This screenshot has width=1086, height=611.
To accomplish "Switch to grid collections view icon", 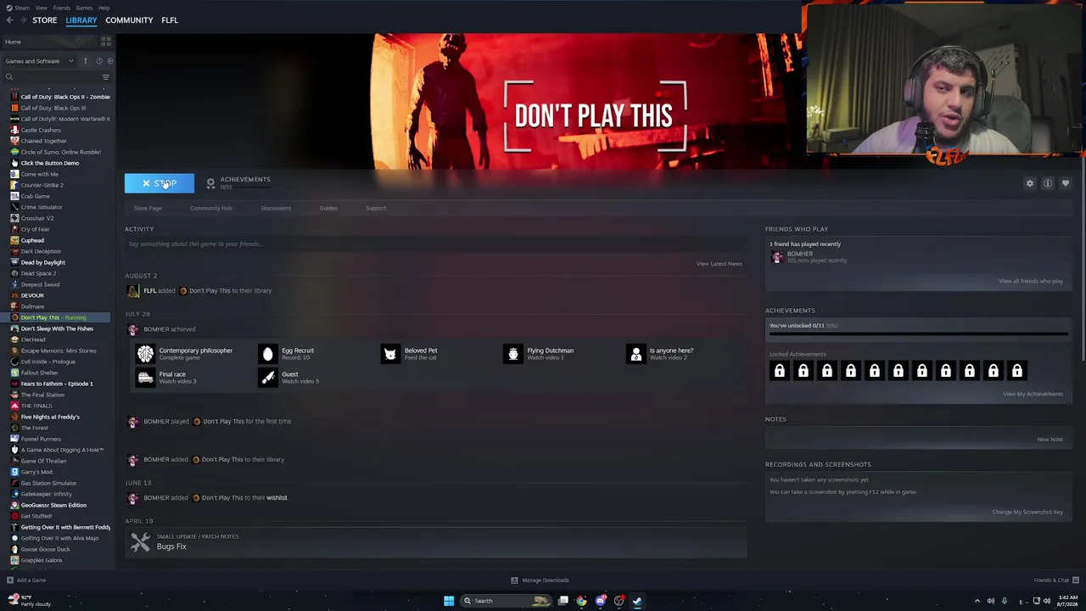I will (x=106, y=42).
